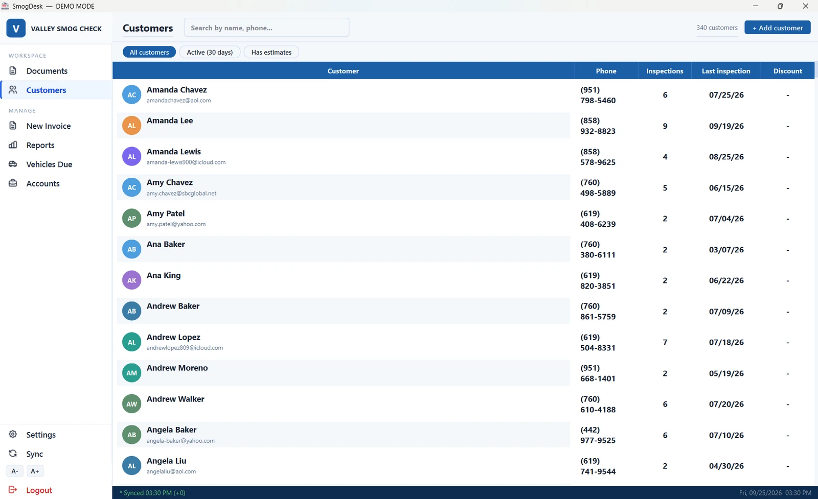Open Documents from the sidebar icon

point(13,70)
